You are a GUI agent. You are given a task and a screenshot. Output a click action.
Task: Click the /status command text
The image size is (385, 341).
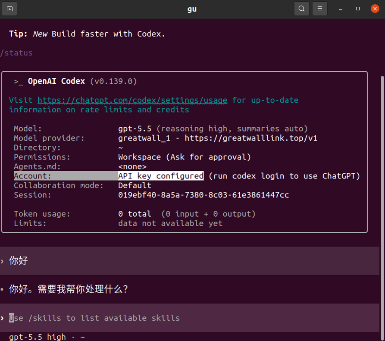click(x=16, y=53)
